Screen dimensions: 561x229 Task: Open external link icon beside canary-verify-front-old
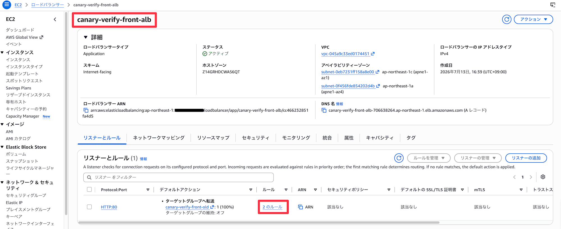click(x=212, y=207)
